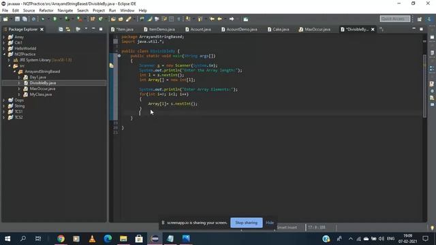Click the Stop sharing button
This screenshot has width=436, height=245.
(247, 223)
